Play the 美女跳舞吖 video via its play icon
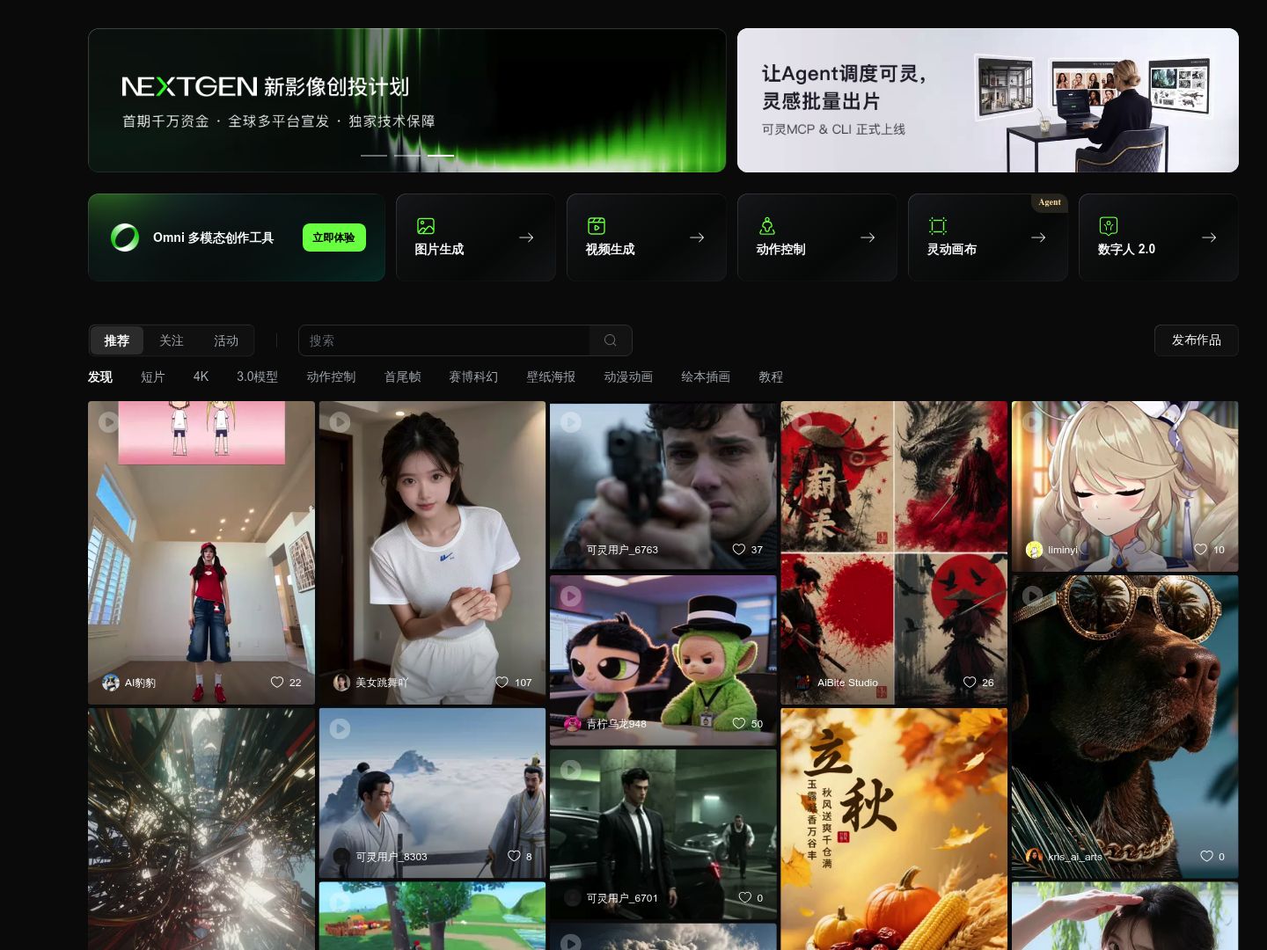 click(340, 422)
